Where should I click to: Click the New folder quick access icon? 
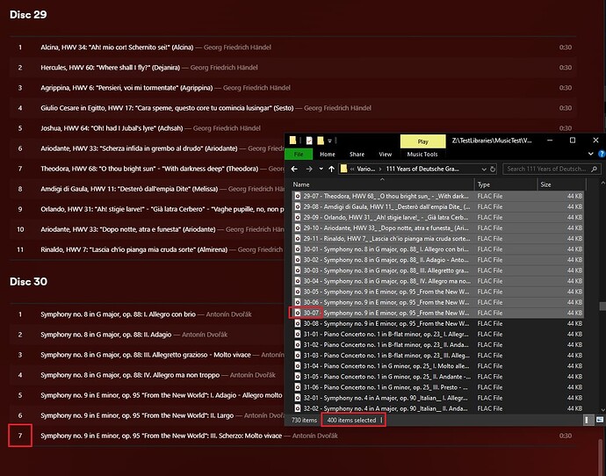click(x=320, y=141)
